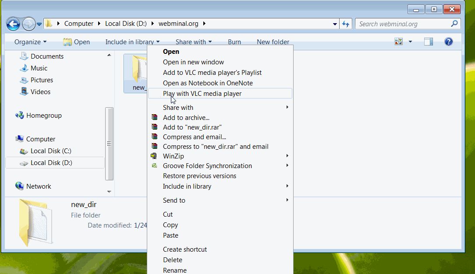Select Local Disk (D:) in navigation pane
Screen dimensions: 475x274
(x=55, y=163)
